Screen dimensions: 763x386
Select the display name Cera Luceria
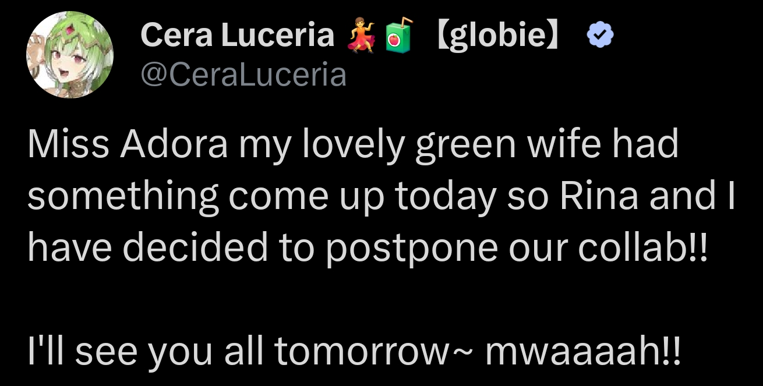pyautogui.click(x=237, y=36)
